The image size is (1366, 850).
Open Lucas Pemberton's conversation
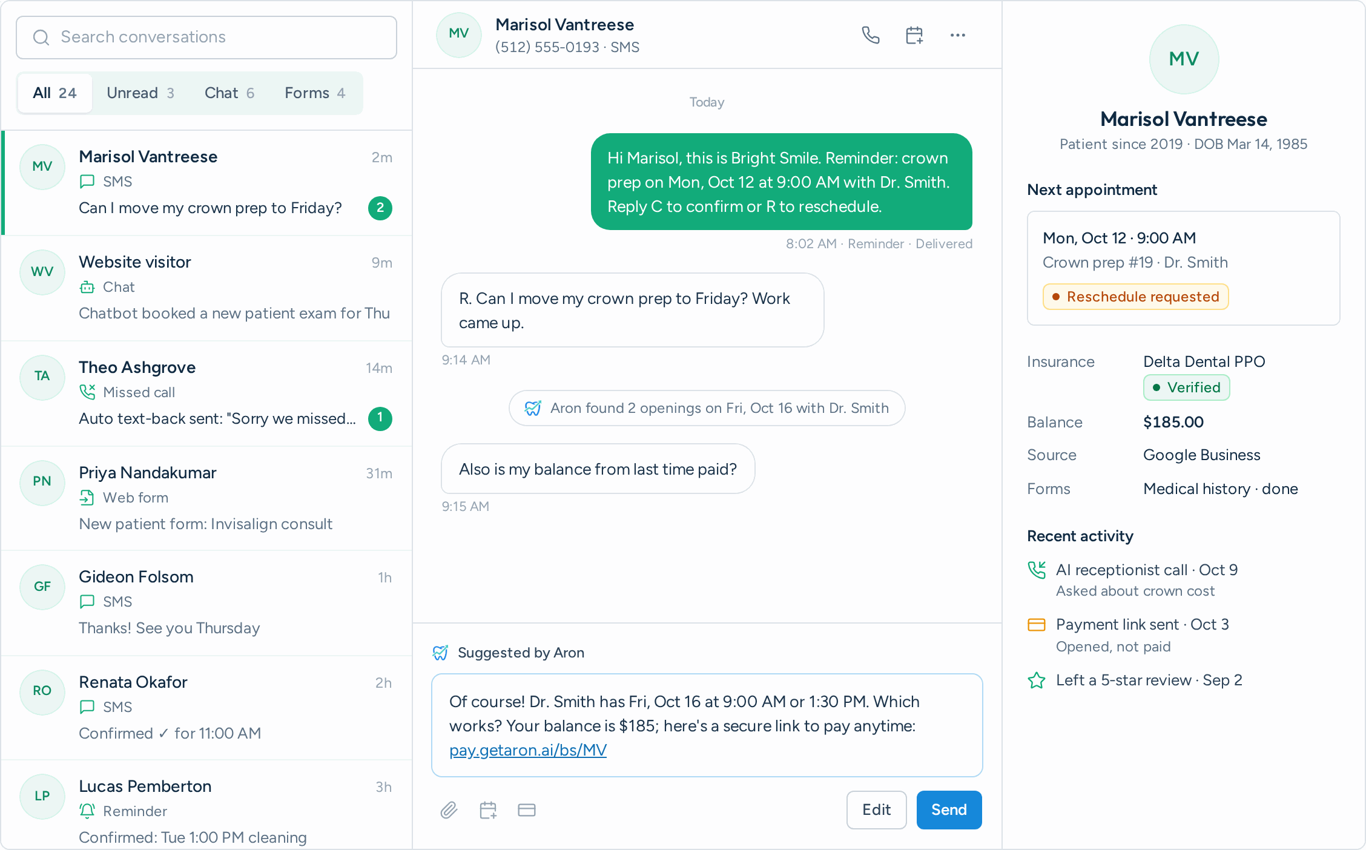[206, 805]
